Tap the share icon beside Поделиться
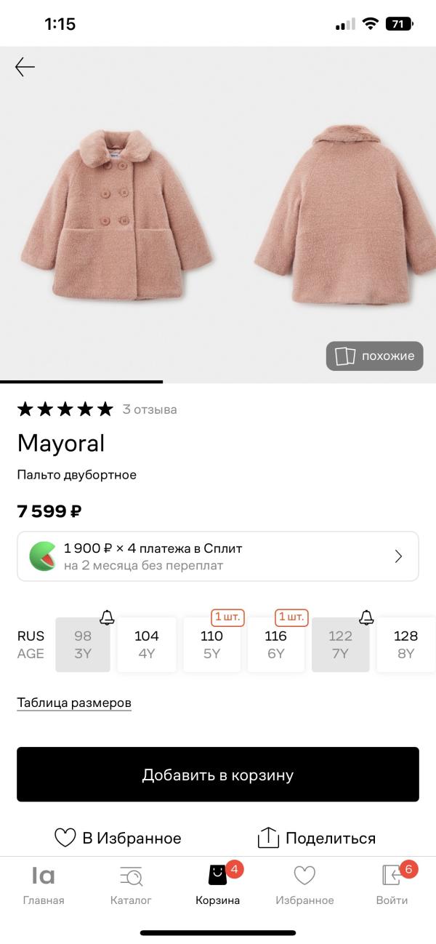The image size is (436, 944). (268, 838)
